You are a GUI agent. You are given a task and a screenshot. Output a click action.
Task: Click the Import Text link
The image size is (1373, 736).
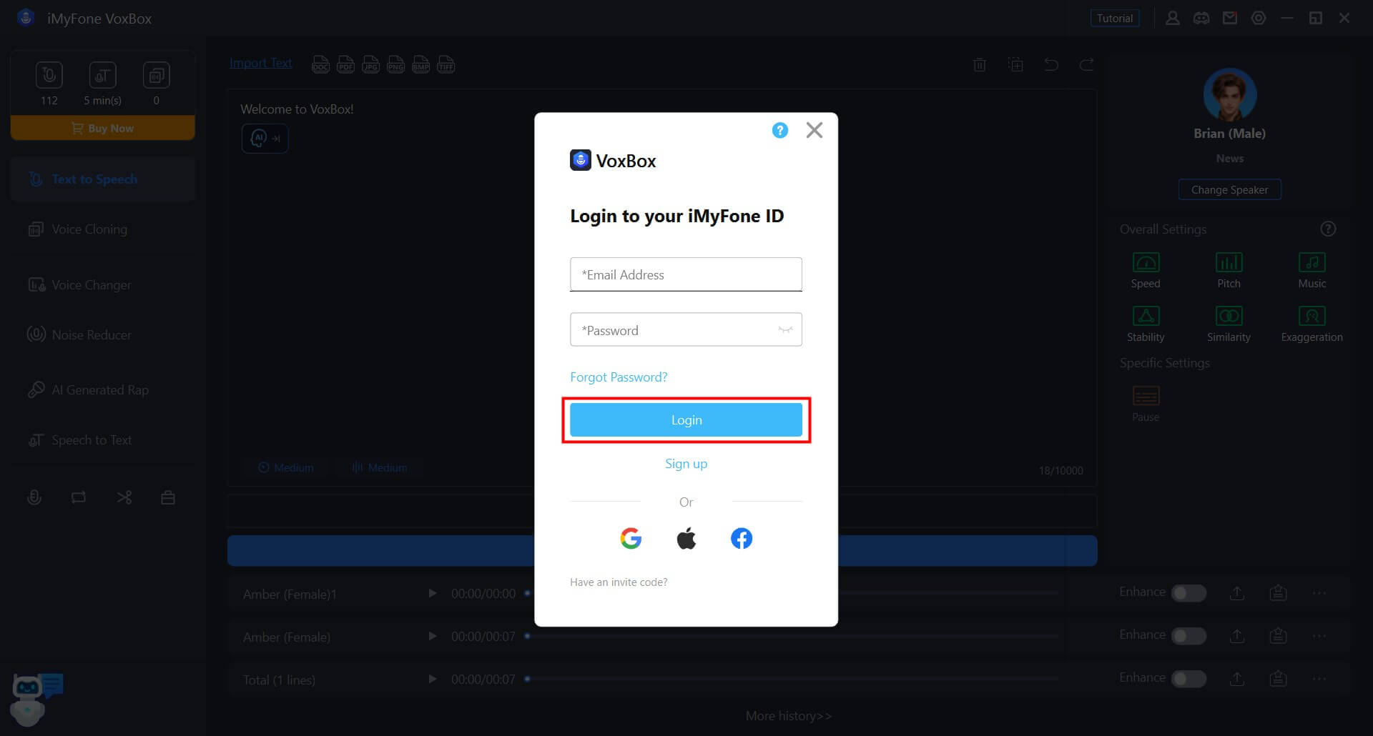[x=260, y=63]
